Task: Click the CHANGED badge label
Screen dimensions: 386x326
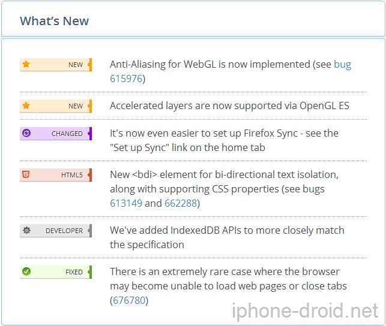Action: coord(67,134)
